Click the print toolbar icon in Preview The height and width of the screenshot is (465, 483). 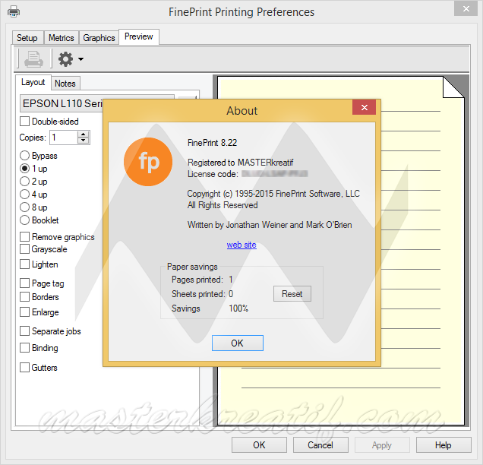click(x=33, y=59)
